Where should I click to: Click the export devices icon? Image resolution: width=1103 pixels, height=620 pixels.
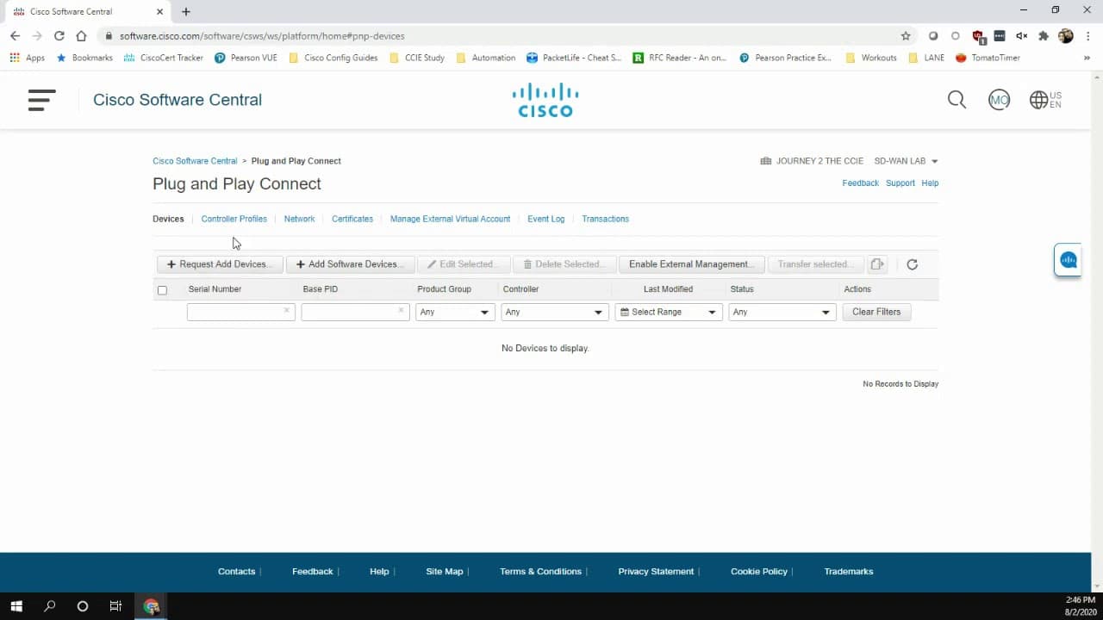pyautogui.click(x=877, y=264)
